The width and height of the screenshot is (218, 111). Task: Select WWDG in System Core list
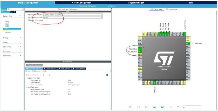tap(8, 32)
